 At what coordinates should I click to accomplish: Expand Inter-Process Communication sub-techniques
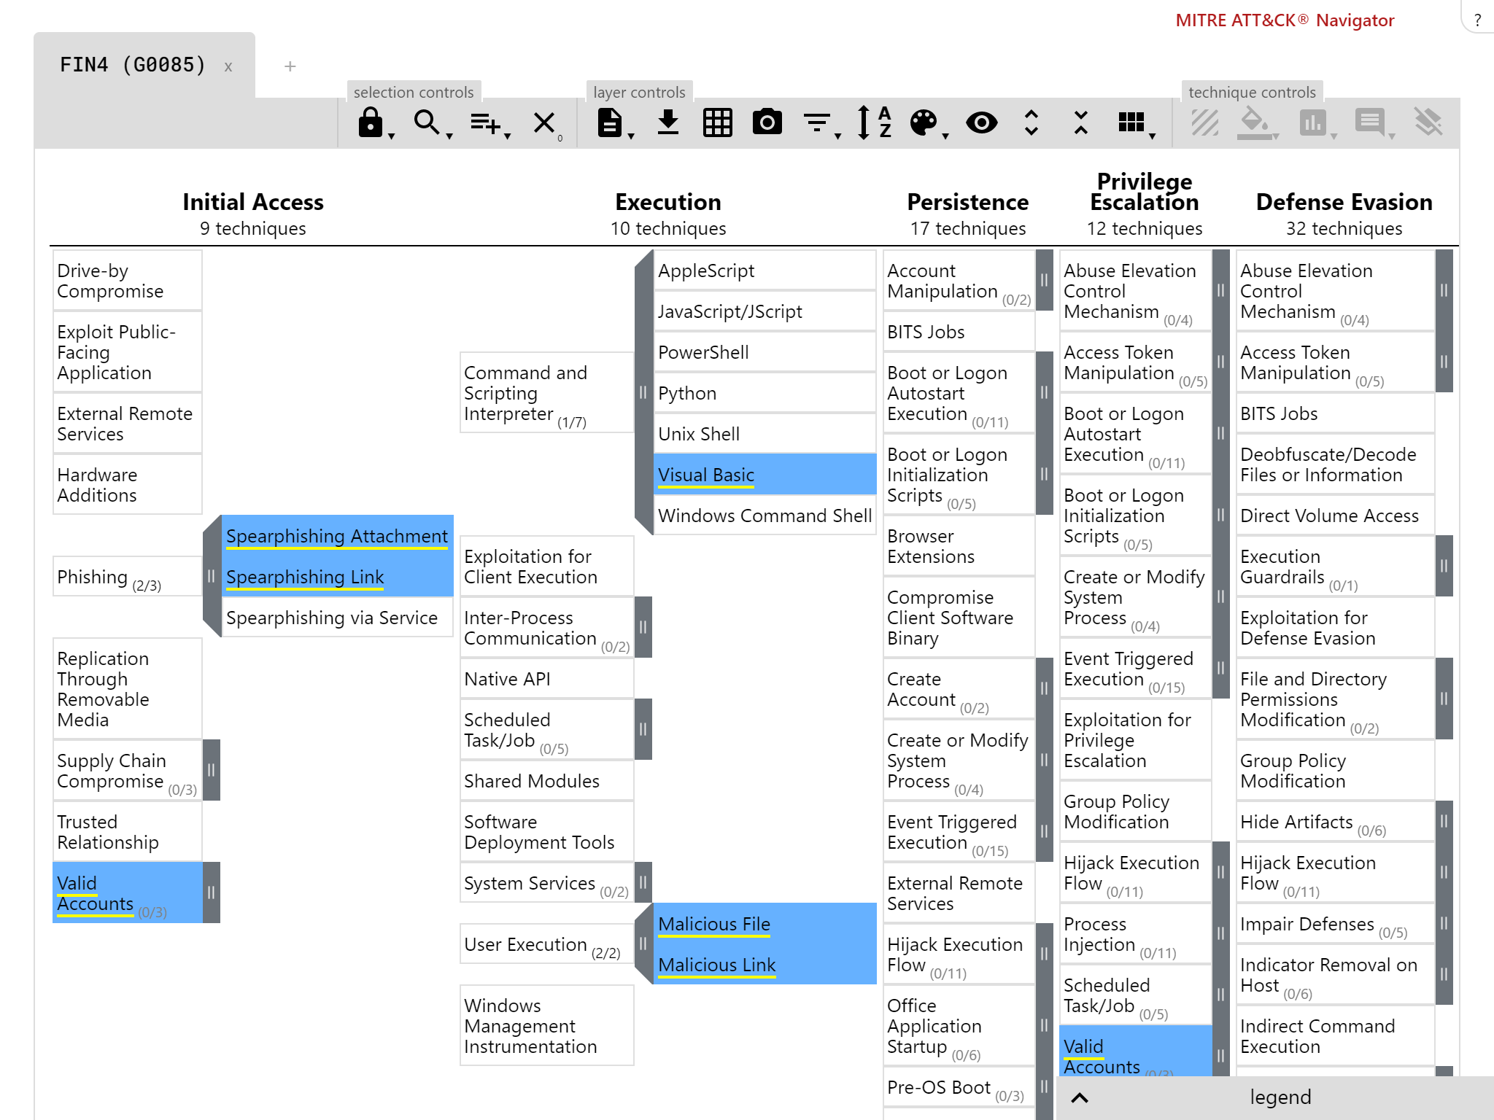tap(643, 627)
